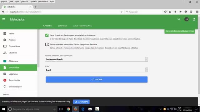Open the preferred download language dropdown
This screenshot has height=112, width=200.
click(97, 59)
